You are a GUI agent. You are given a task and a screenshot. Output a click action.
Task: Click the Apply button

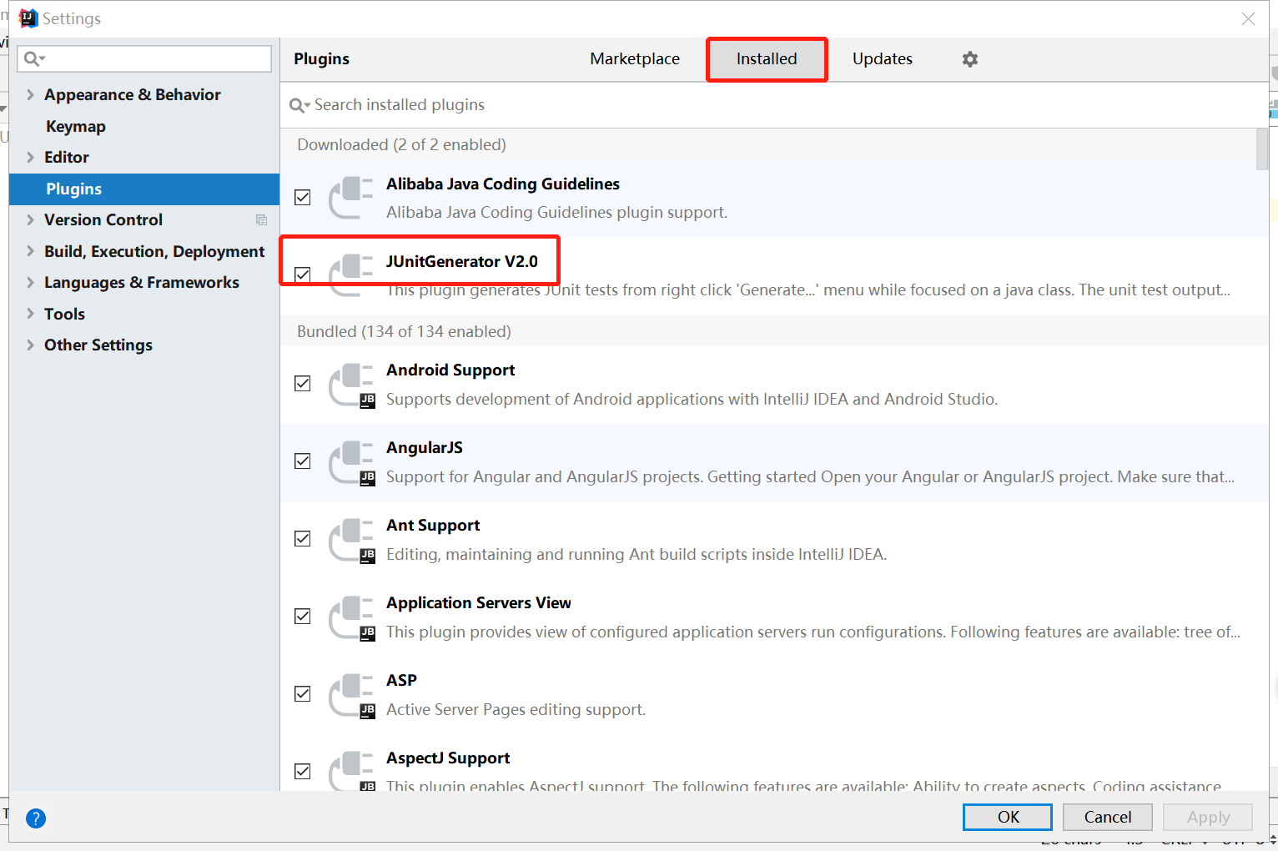coord(1208,817)
